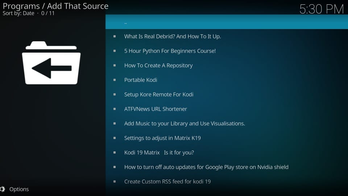
Task: Open "What Is Real Debrid? And How To It Up."
Action: point(227,36)
